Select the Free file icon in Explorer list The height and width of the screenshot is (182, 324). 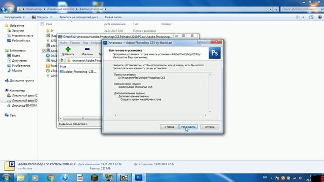pos(48,66)
